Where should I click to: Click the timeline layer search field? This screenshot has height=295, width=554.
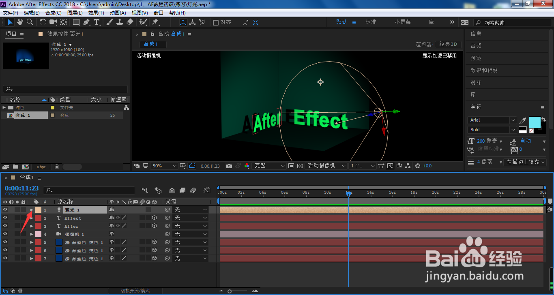coord(89,190)
